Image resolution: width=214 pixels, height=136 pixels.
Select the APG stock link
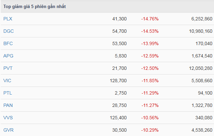(8, 56)
